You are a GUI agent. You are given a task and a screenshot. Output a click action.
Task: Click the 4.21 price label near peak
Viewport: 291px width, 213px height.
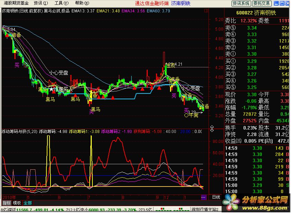pos(179,64)
